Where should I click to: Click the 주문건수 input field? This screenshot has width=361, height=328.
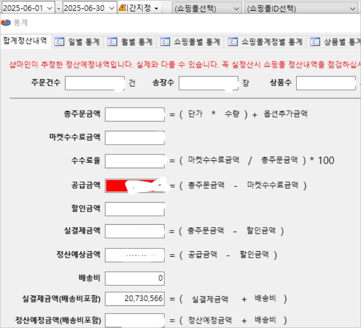coord(95,83)
